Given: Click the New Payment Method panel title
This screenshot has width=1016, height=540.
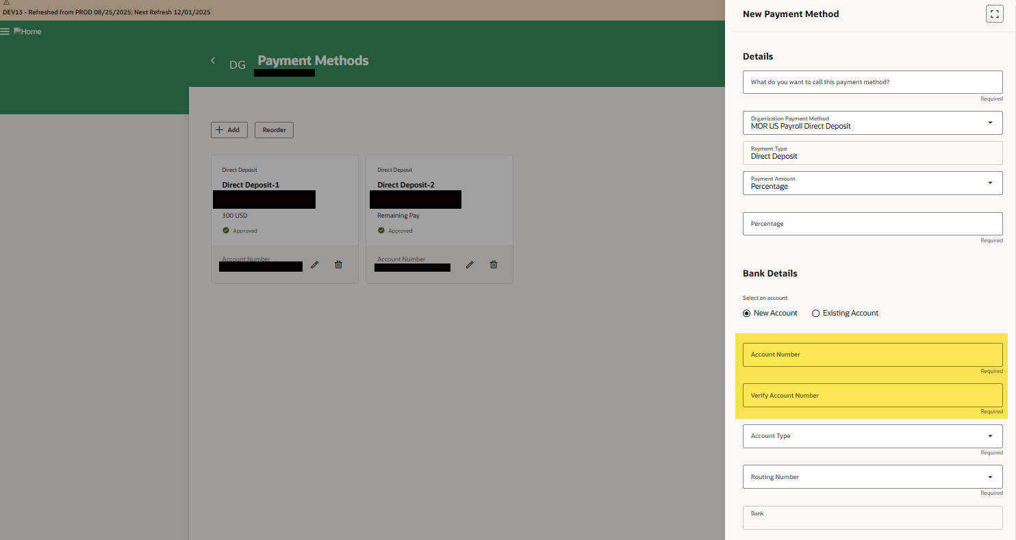Looking at the screenshot, I should 791,14.
